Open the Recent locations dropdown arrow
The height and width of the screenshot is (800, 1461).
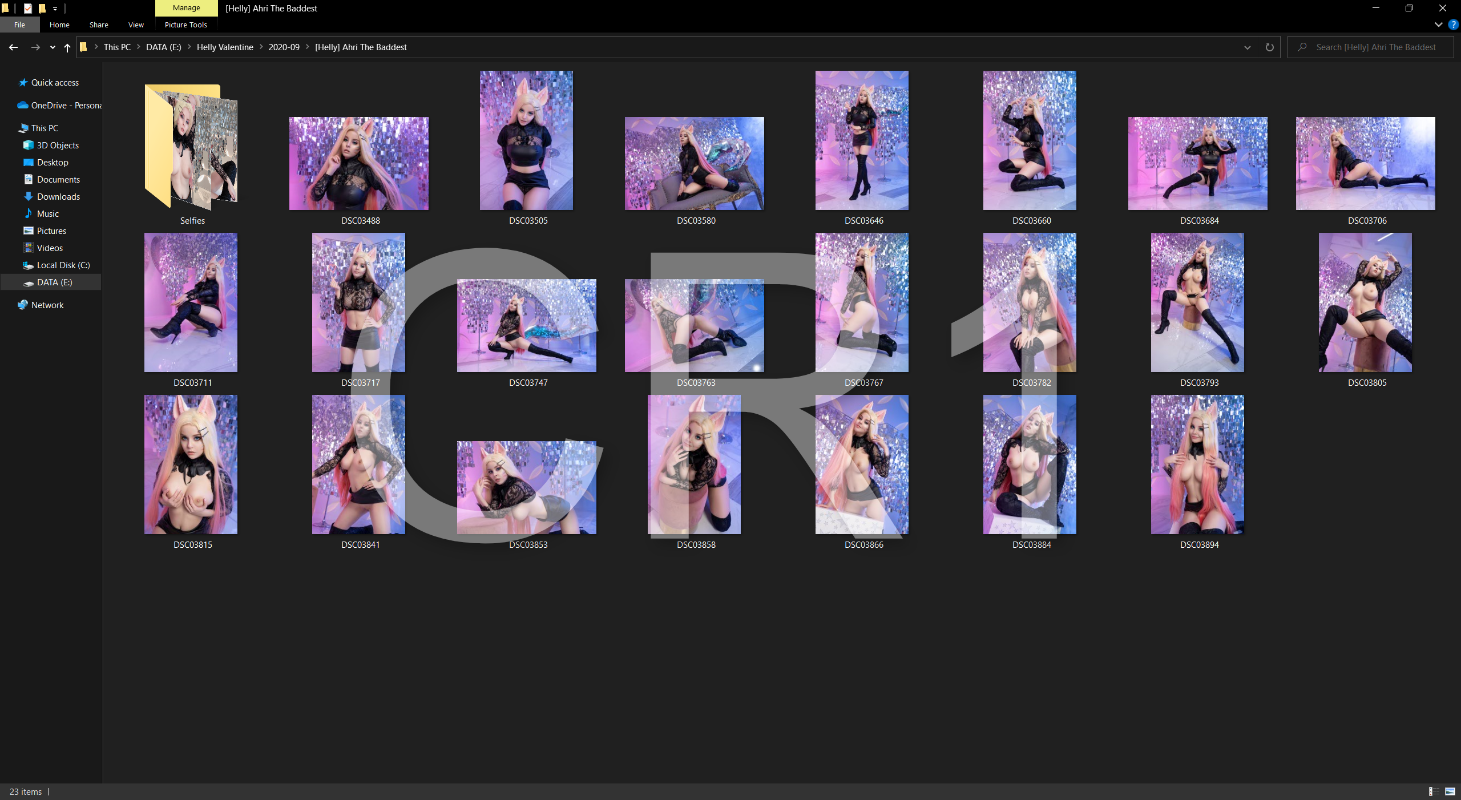[53, 47]
